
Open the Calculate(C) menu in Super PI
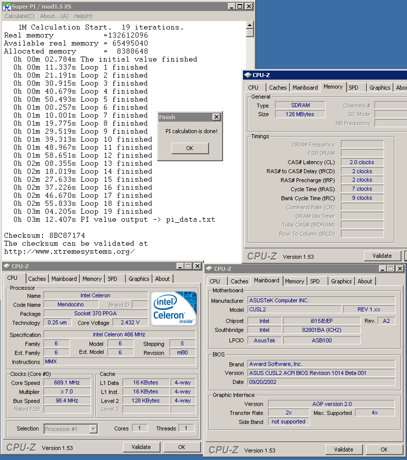(19, 16)
